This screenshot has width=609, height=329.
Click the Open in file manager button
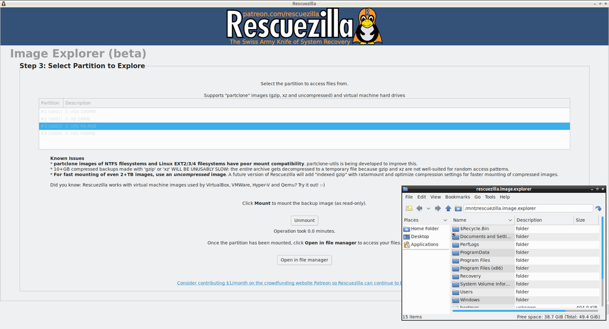point(304,260)
